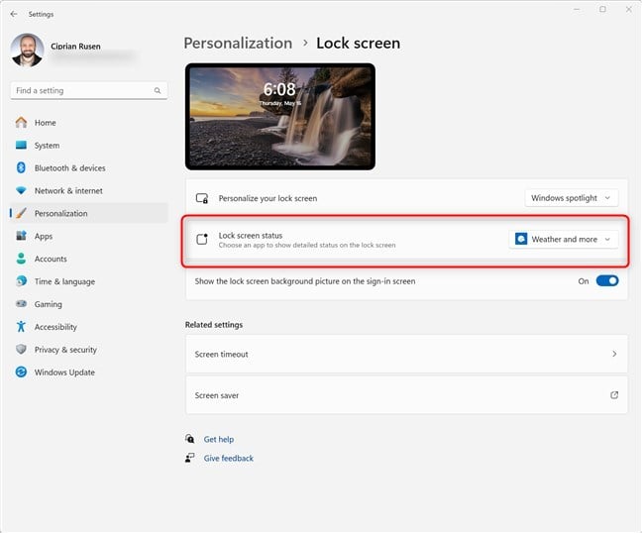
Task: Open the Screen saver setting
Action: 406,395
